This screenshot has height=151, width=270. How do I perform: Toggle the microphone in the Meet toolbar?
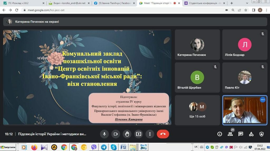click(104, 134)
